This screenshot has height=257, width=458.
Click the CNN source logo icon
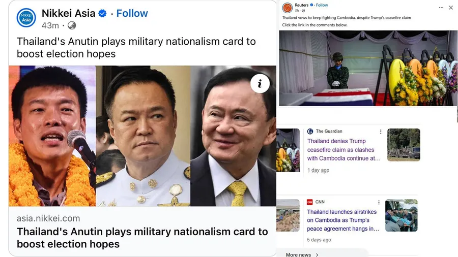click(309, 202)
